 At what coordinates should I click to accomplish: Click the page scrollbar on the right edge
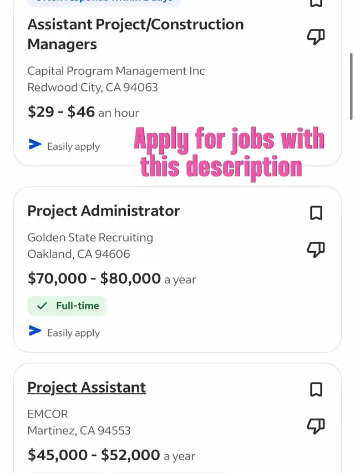pos(351,86)
